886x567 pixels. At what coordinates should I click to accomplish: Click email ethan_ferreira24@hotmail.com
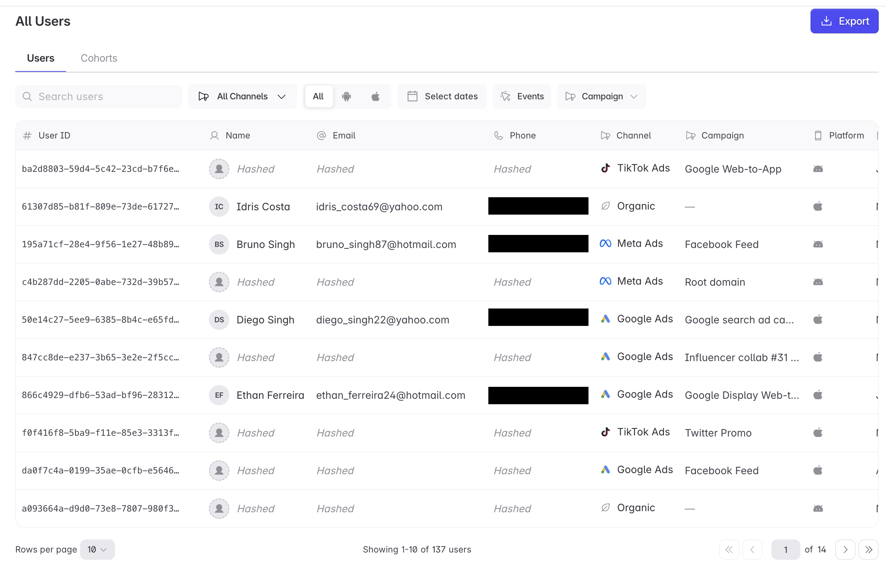390,395
